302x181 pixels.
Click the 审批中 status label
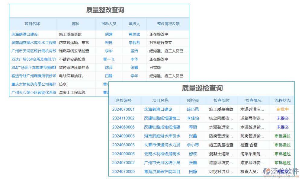282,109
